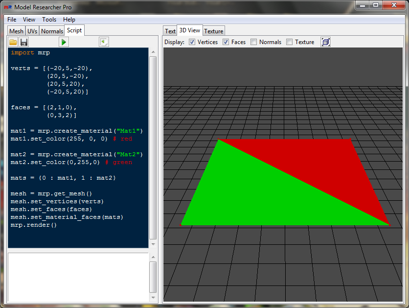Switch to the Text view tab

(x=170, y=31)
